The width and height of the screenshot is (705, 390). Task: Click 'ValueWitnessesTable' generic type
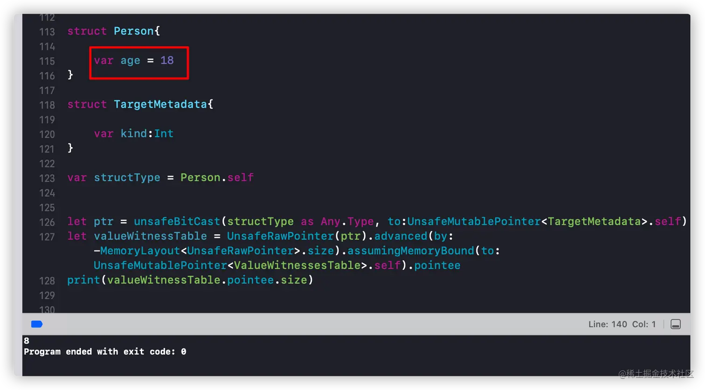point(297,266)
